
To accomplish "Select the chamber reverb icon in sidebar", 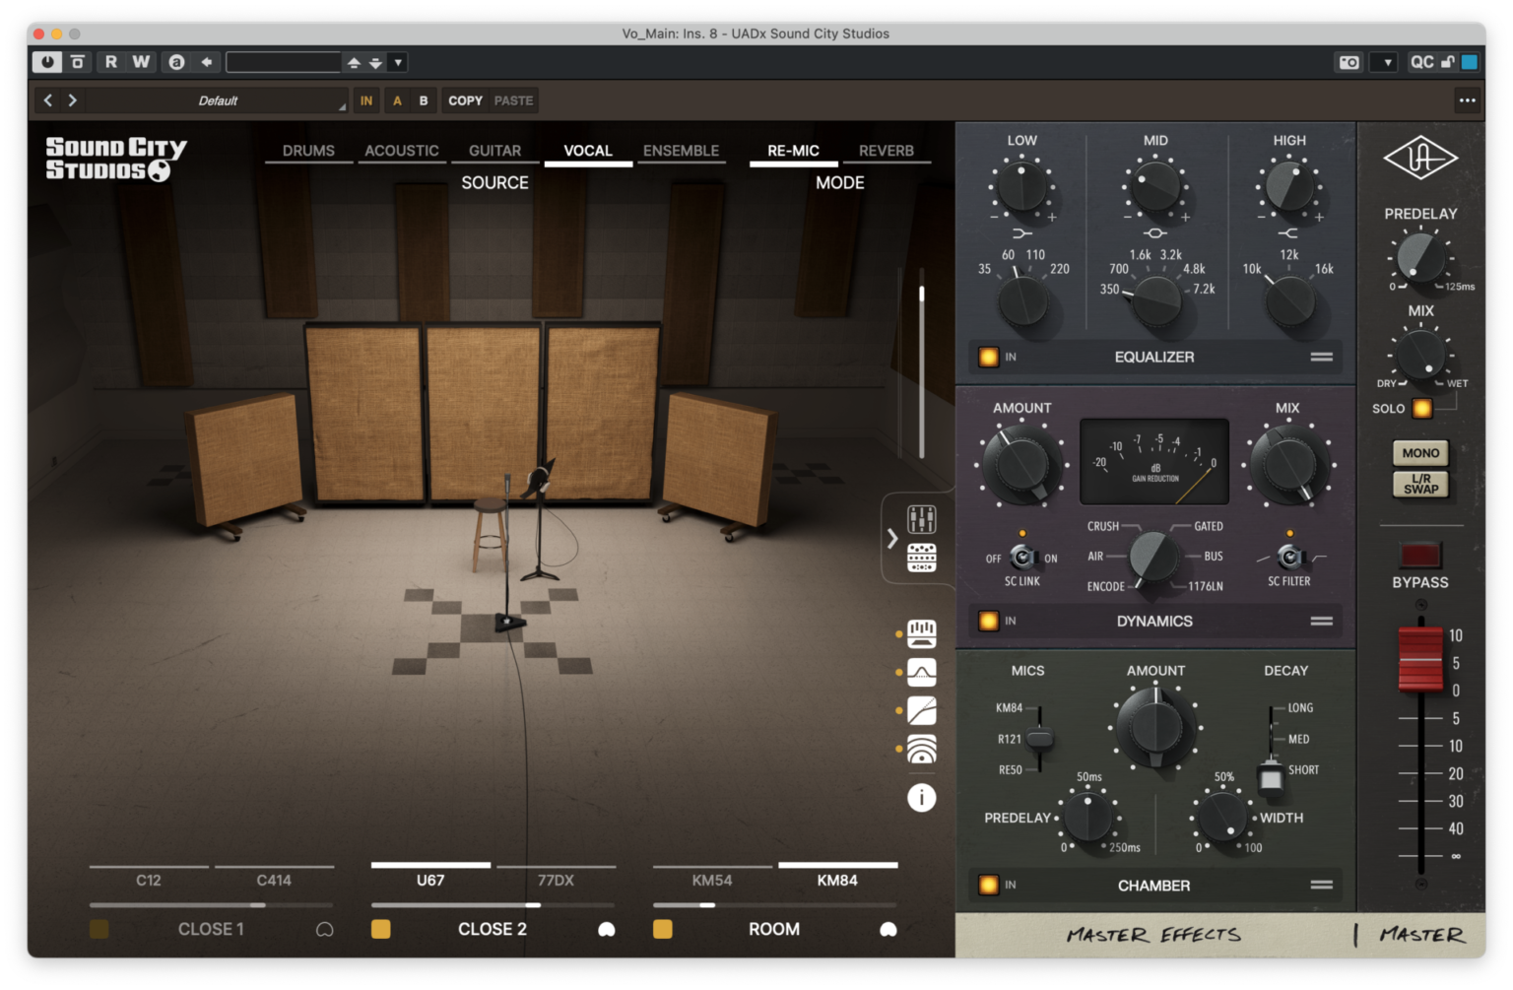I will point(921,749).
